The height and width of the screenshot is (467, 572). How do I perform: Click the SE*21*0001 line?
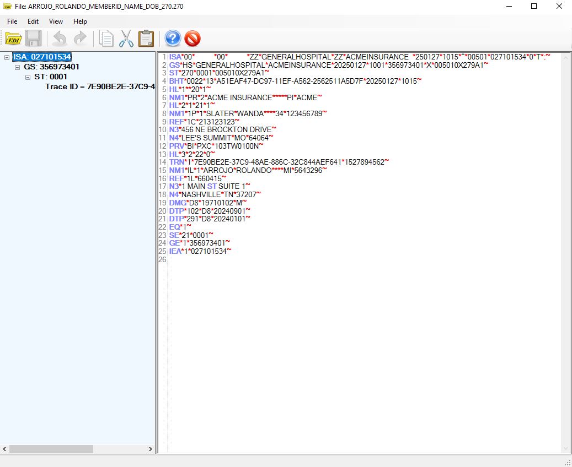[191, 235]
